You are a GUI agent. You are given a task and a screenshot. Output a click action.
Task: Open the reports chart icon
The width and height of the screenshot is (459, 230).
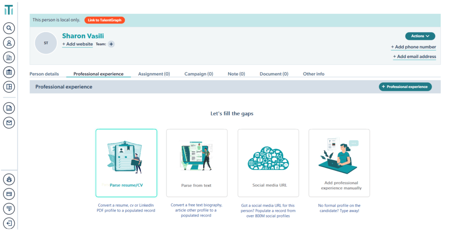(x=9, y=108)
